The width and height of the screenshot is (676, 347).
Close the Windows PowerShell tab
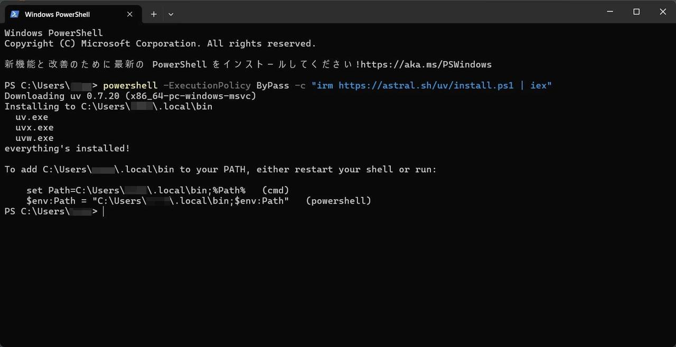(130, 14)
